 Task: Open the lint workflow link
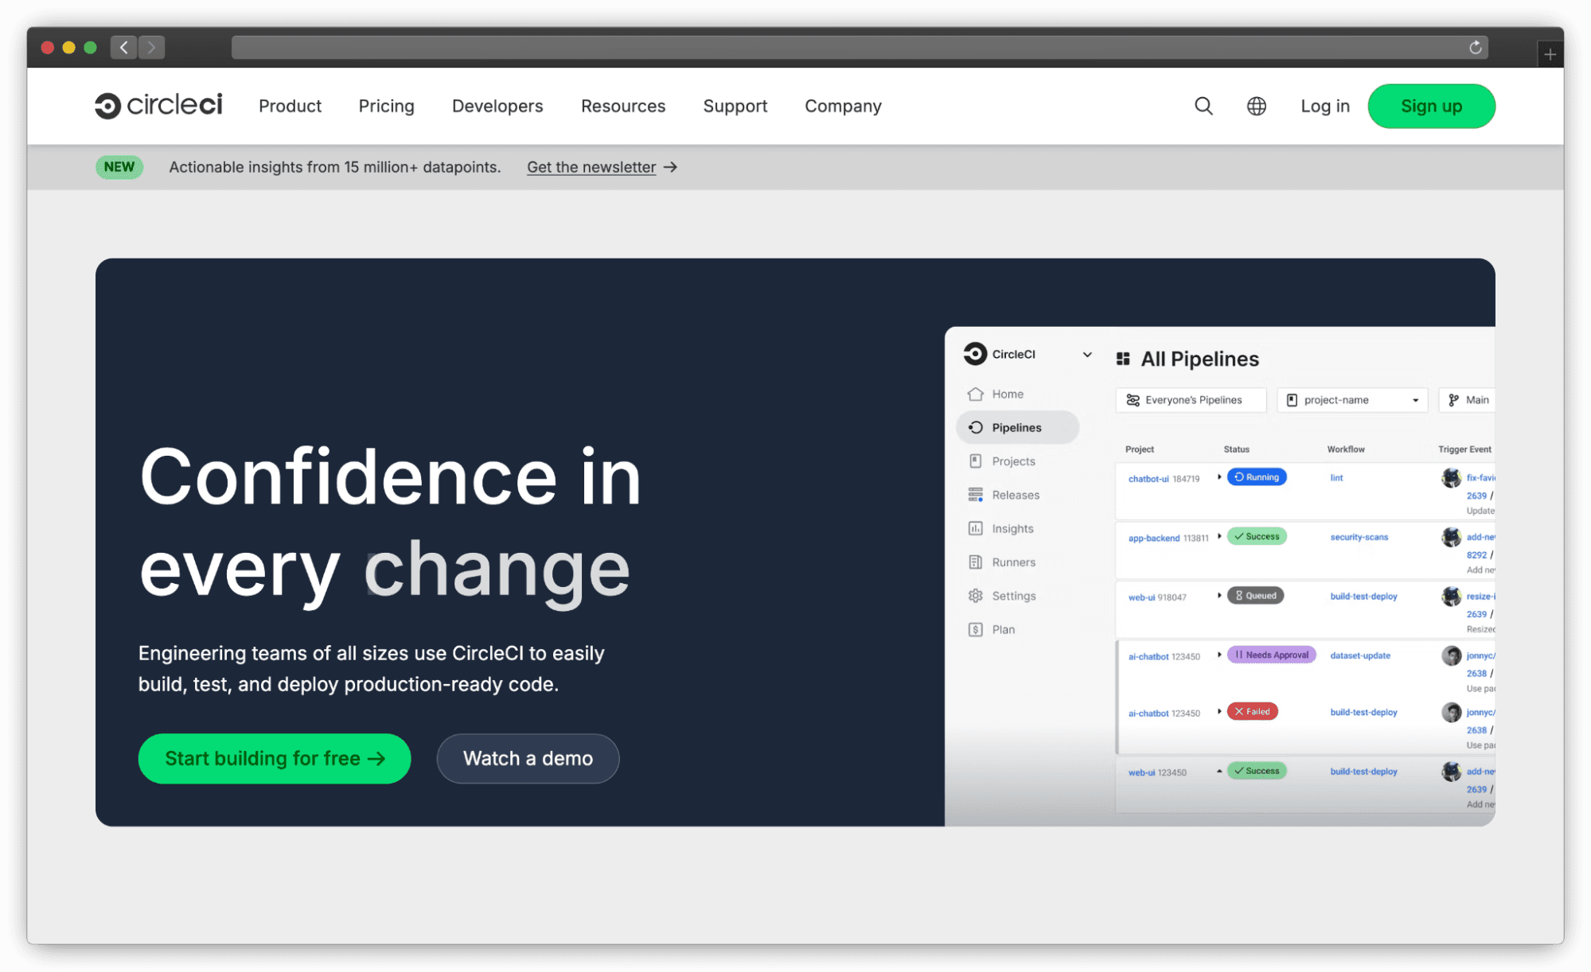coord(1336,478)
